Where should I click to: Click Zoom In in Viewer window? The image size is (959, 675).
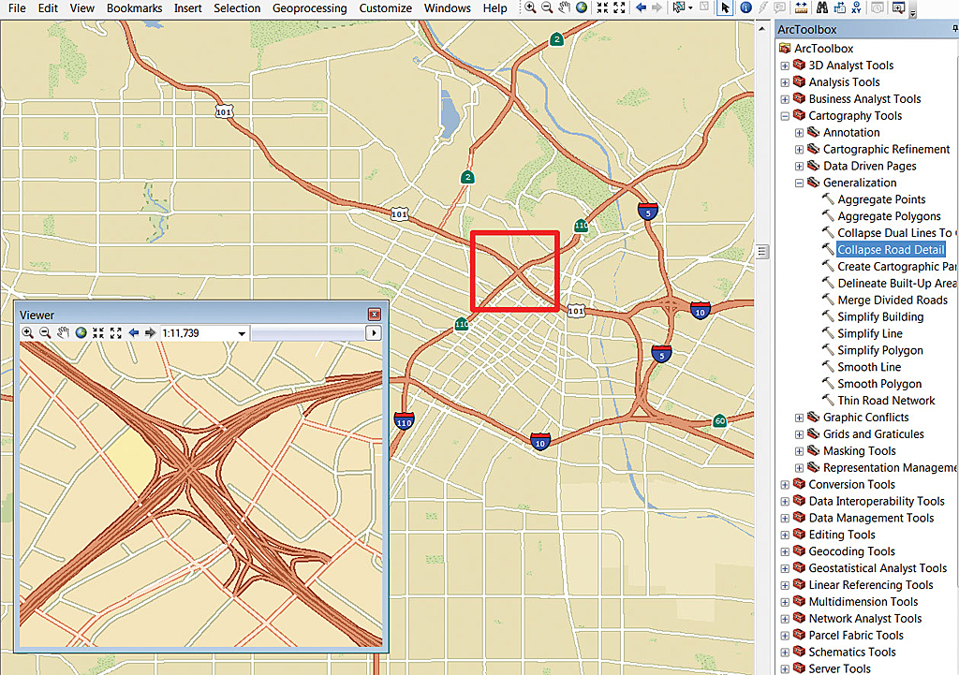(x=27, y=332)
